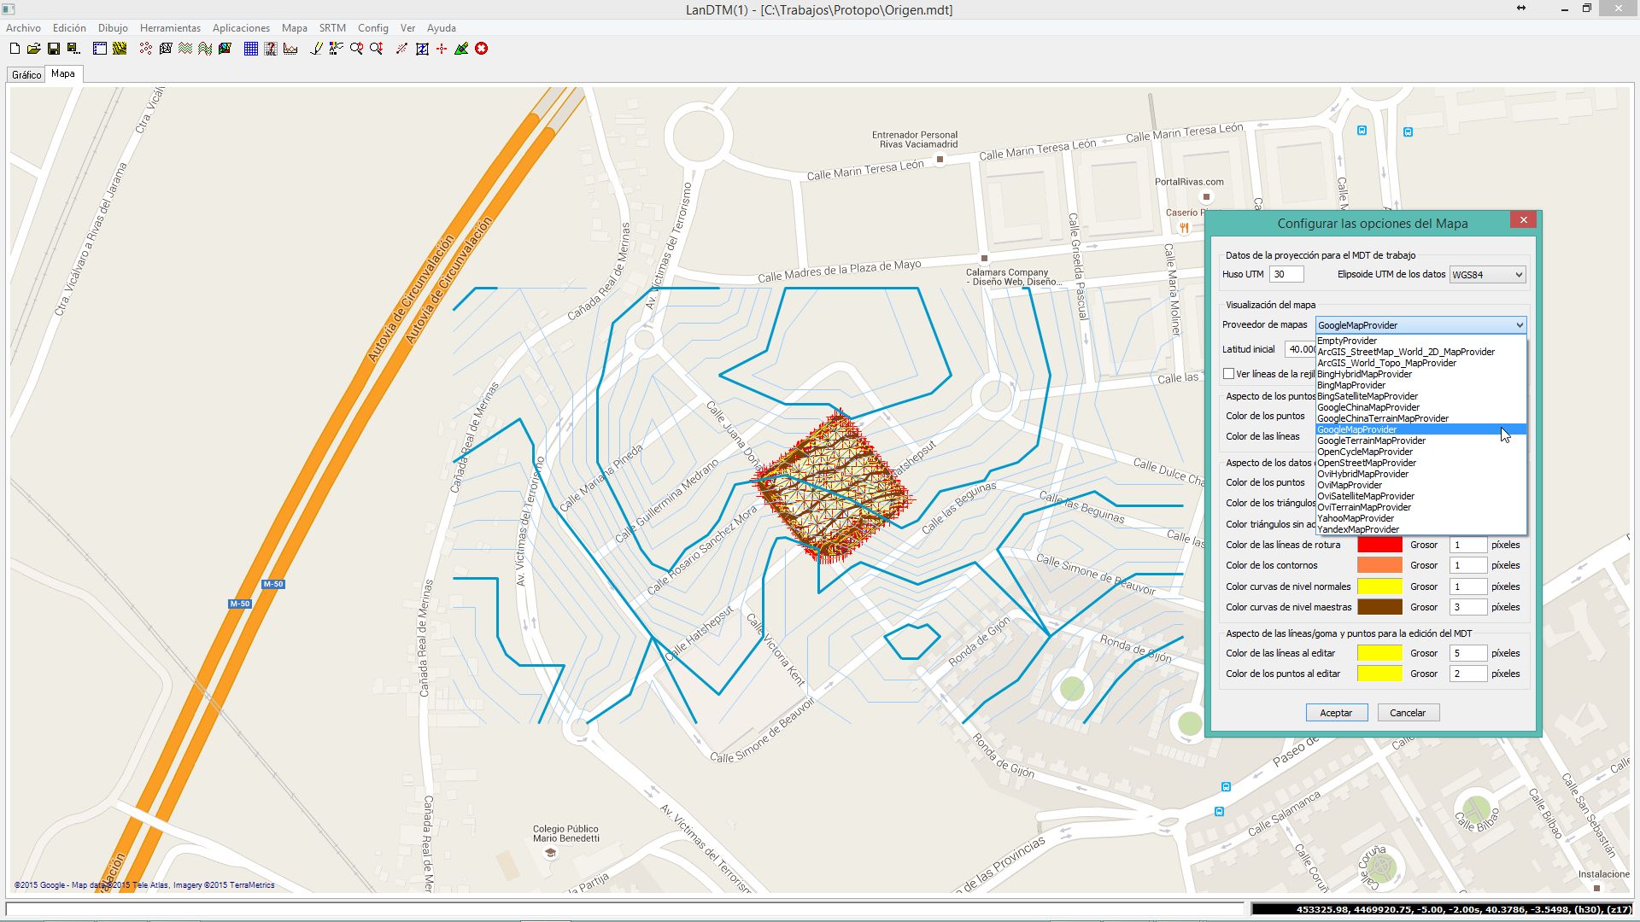Screen dimensions: 1640x922
Task: Pick ArcGIS_World_Topo_MapProvider option
Action: click(x=1420, y=363)
